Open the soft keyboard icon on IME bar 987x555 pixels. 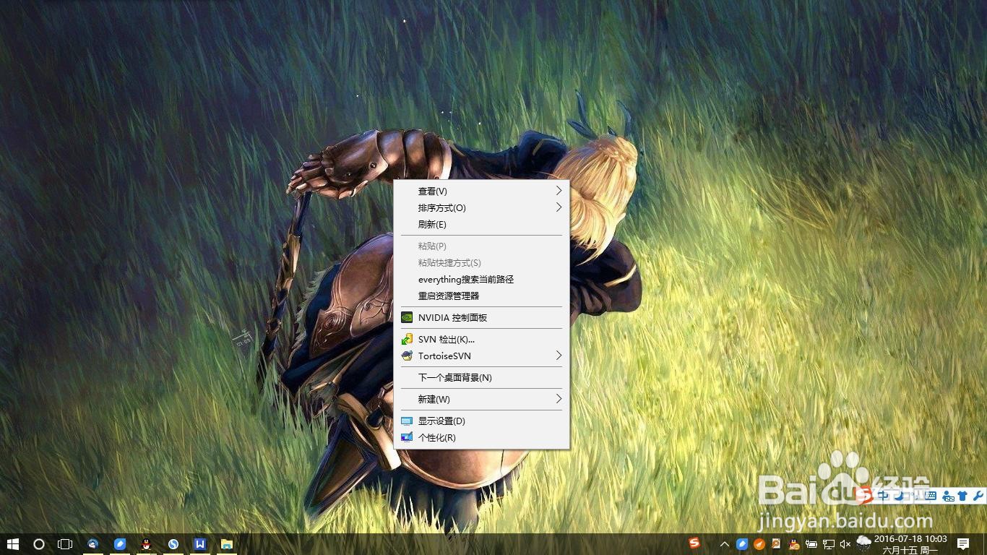[931, 496]
